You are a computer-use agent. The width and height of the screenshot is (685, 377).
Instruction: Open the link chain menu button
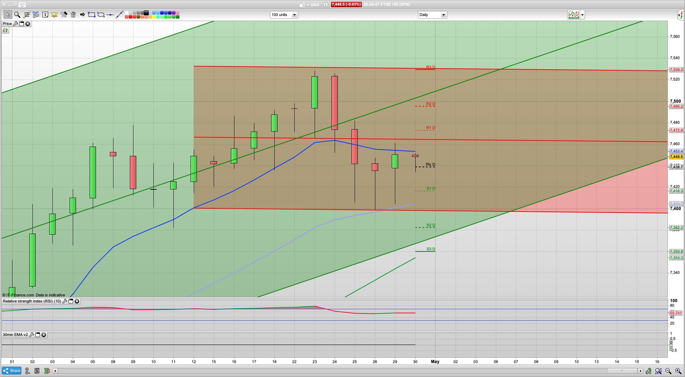[x=27, y=371]
